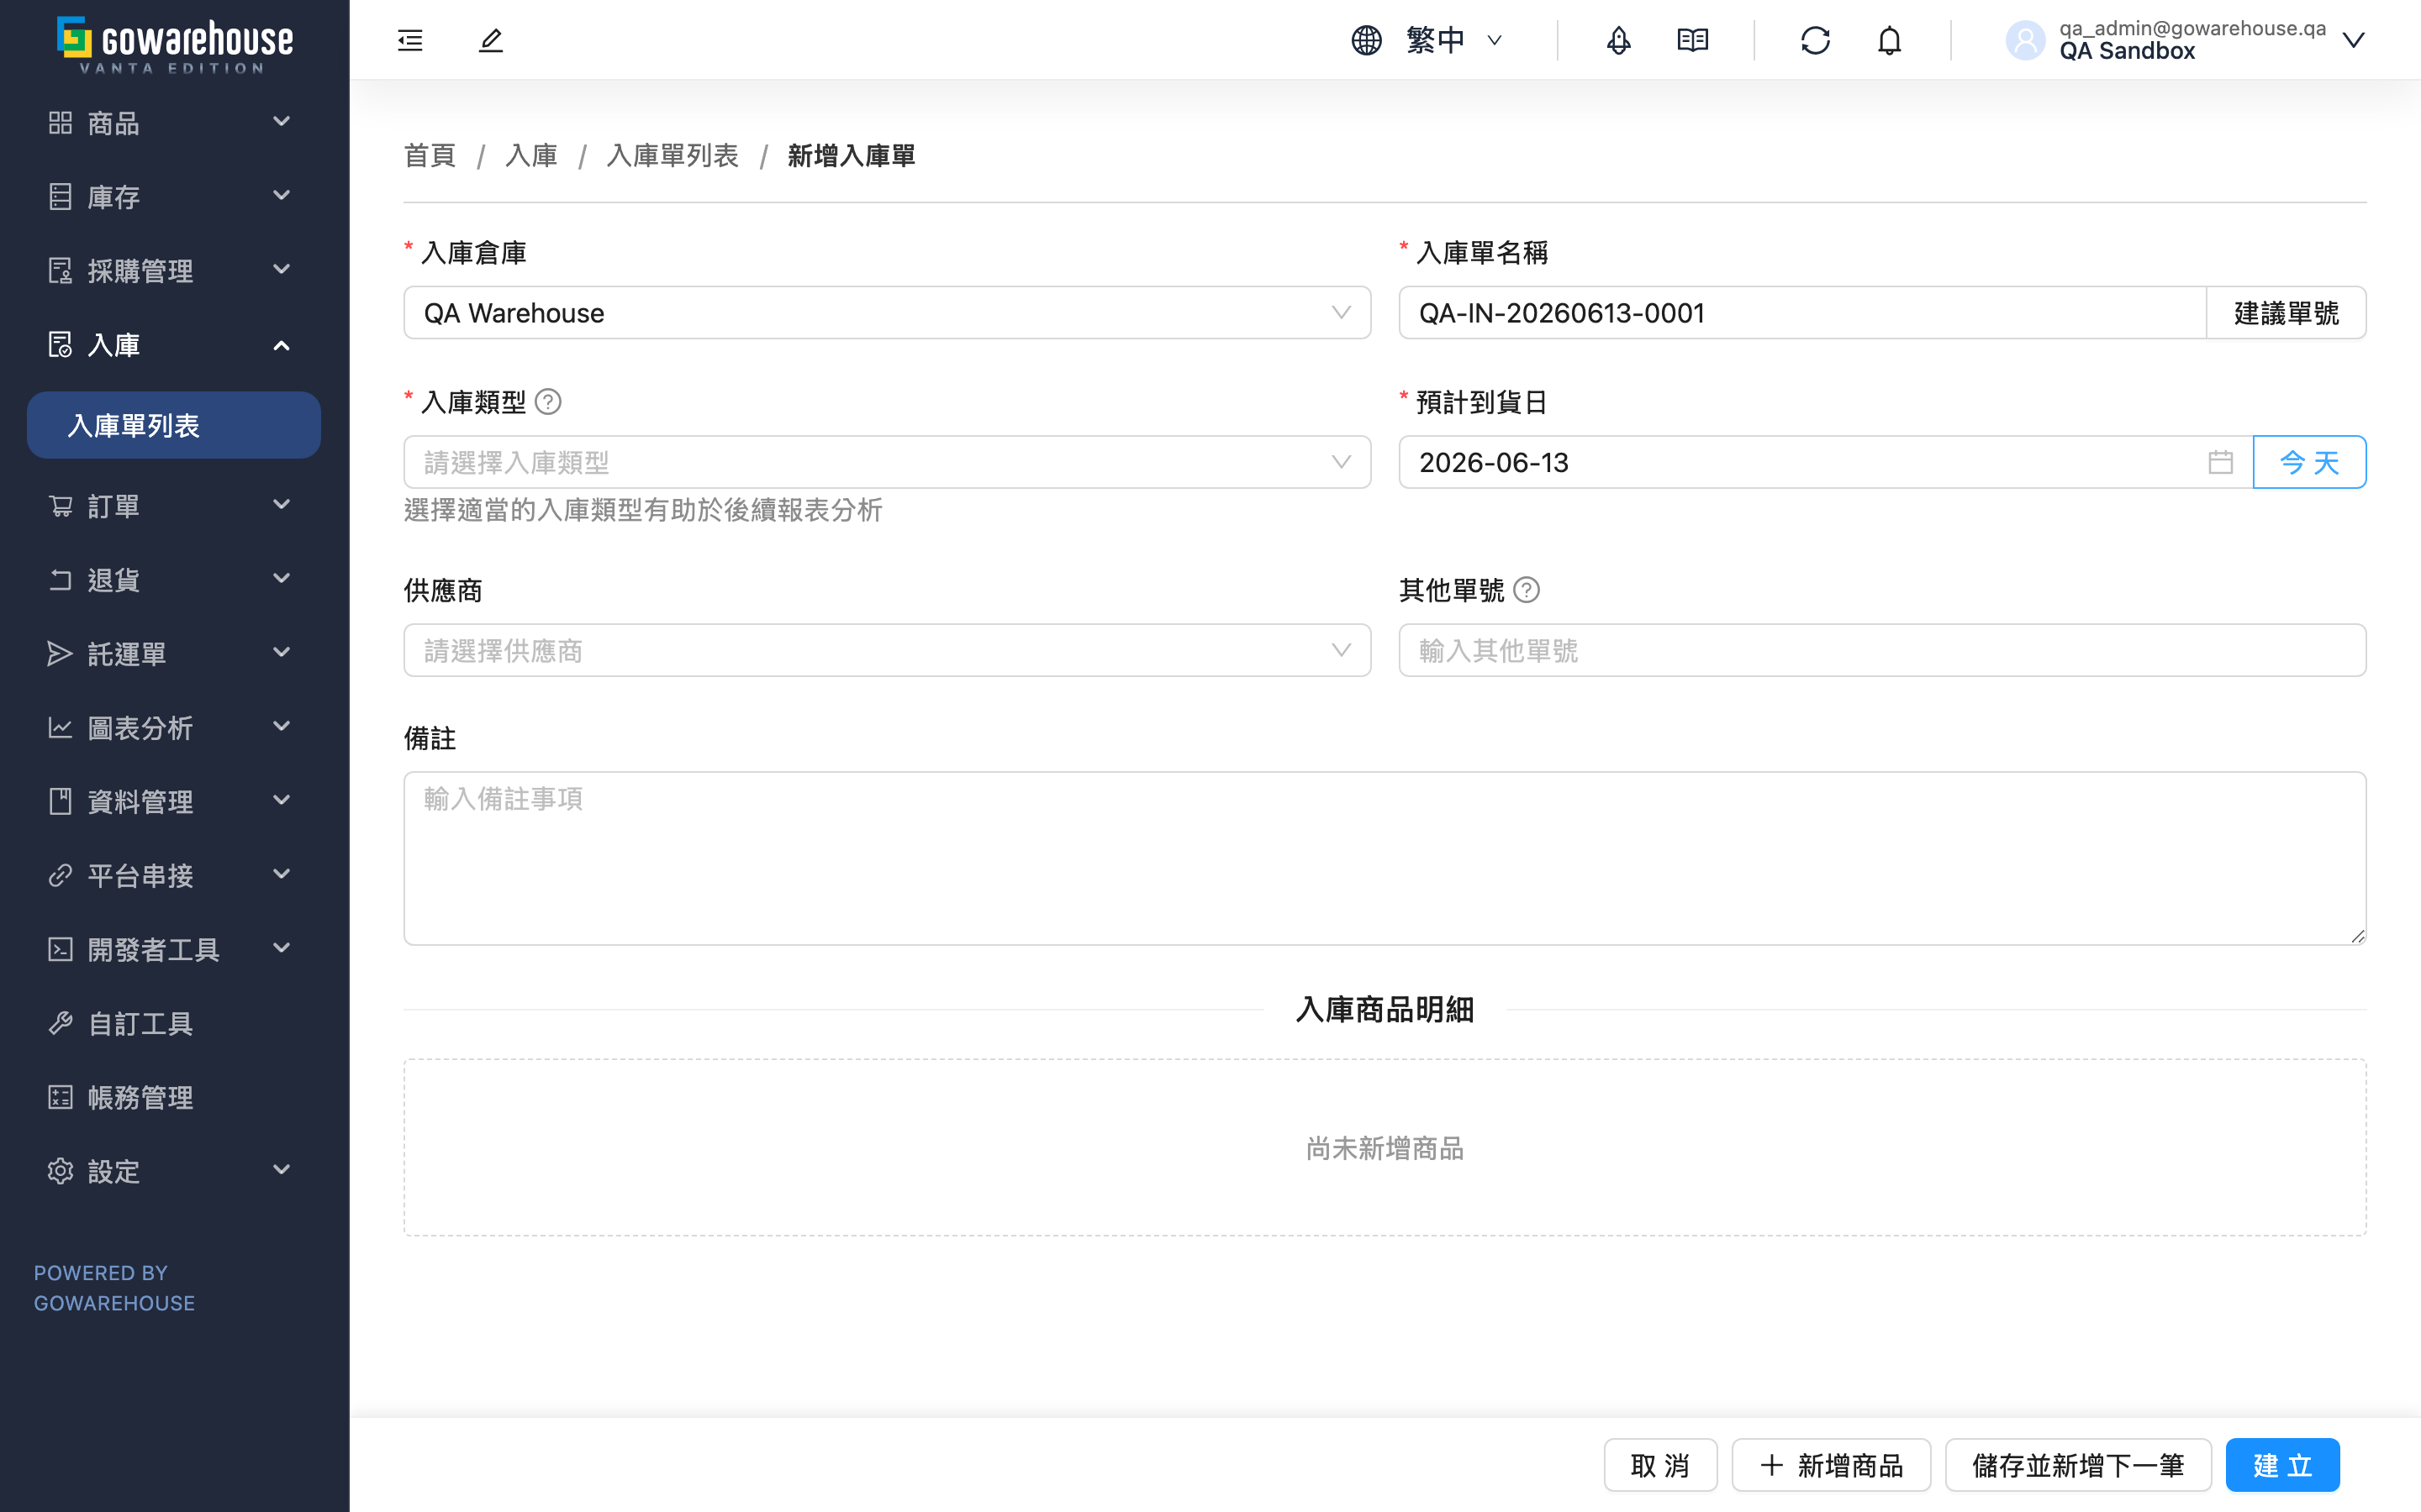
Task: Click the 自訂工具 wrench icon
Action: [x=60, y=1023]
